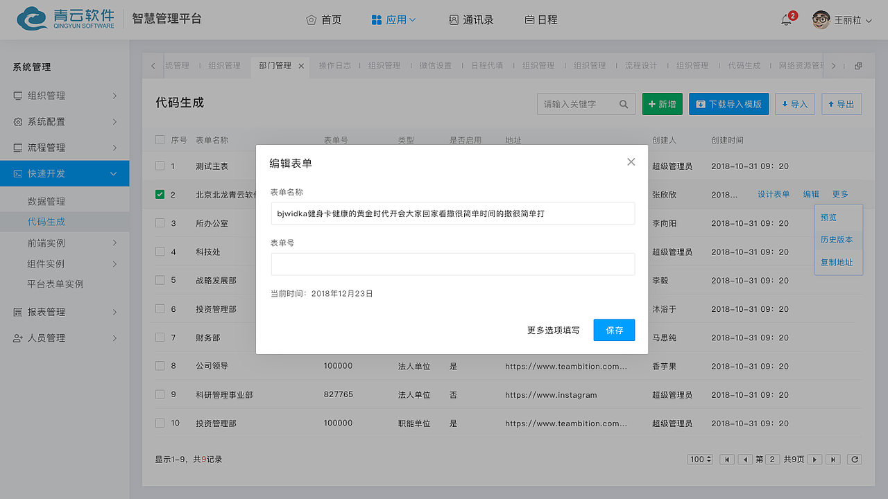Choose 预览 from the more menu

click(839, 218)
